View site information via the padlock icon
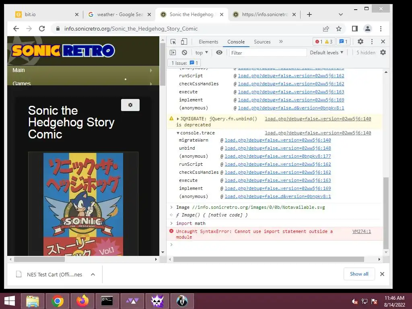The height and width of the screenshot is (309, 412). click(58, 29)
